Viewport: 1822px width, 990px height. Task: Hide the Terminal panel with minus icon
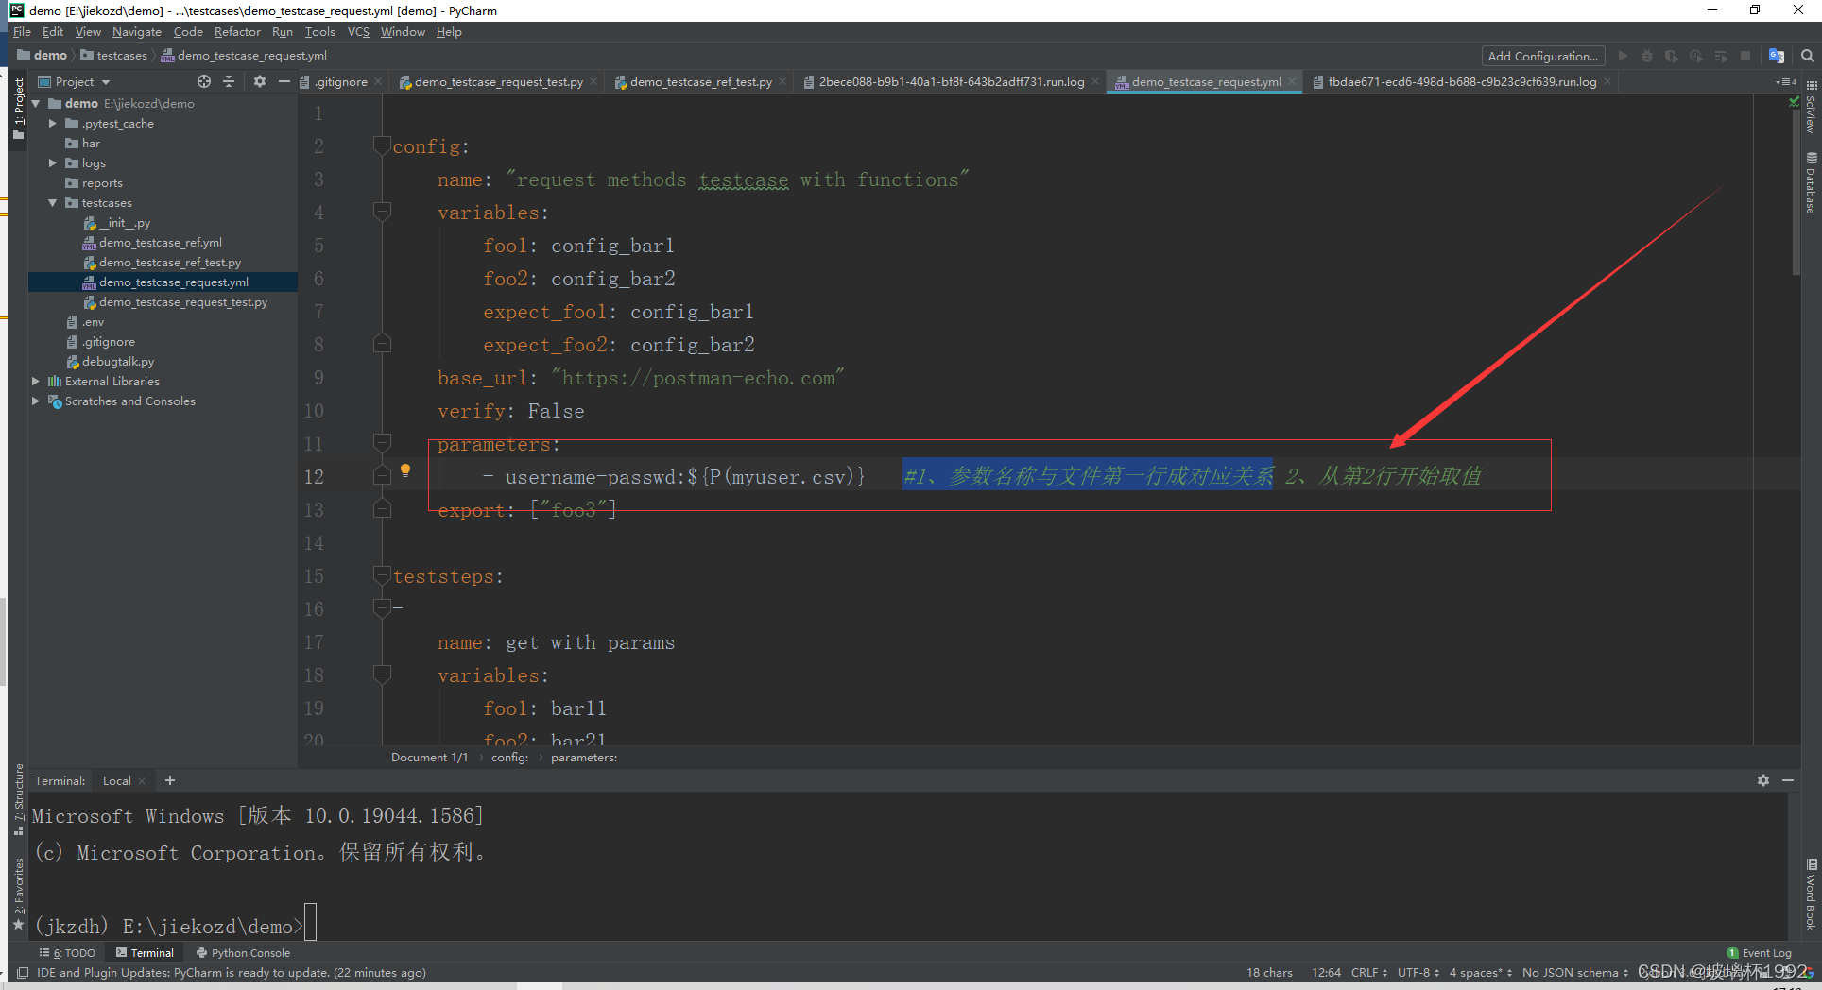1788,780
